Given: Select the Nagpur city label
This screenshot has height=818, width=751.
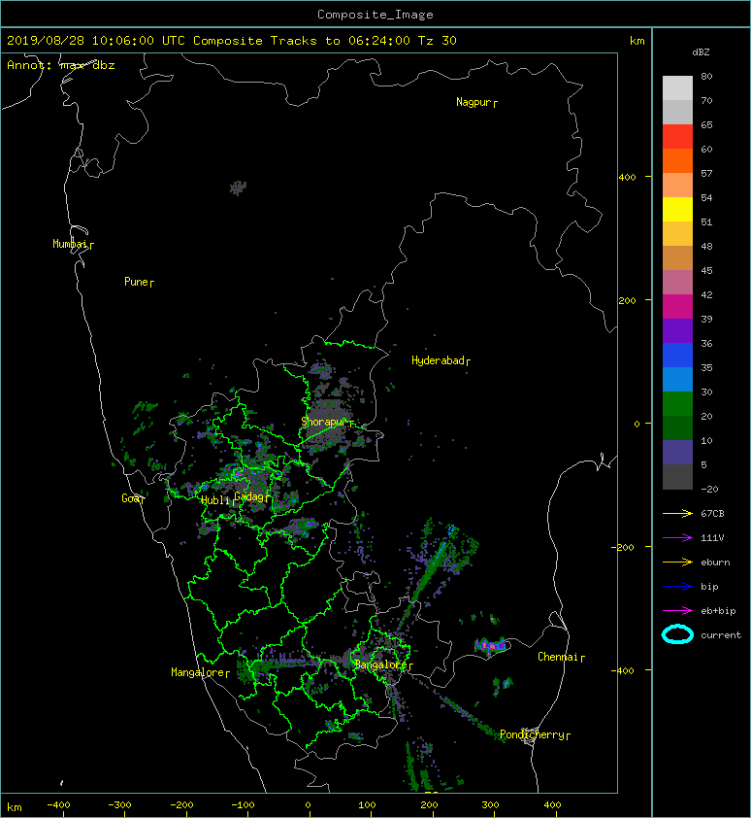Looking at the screenshot, I should pos(476,102).
